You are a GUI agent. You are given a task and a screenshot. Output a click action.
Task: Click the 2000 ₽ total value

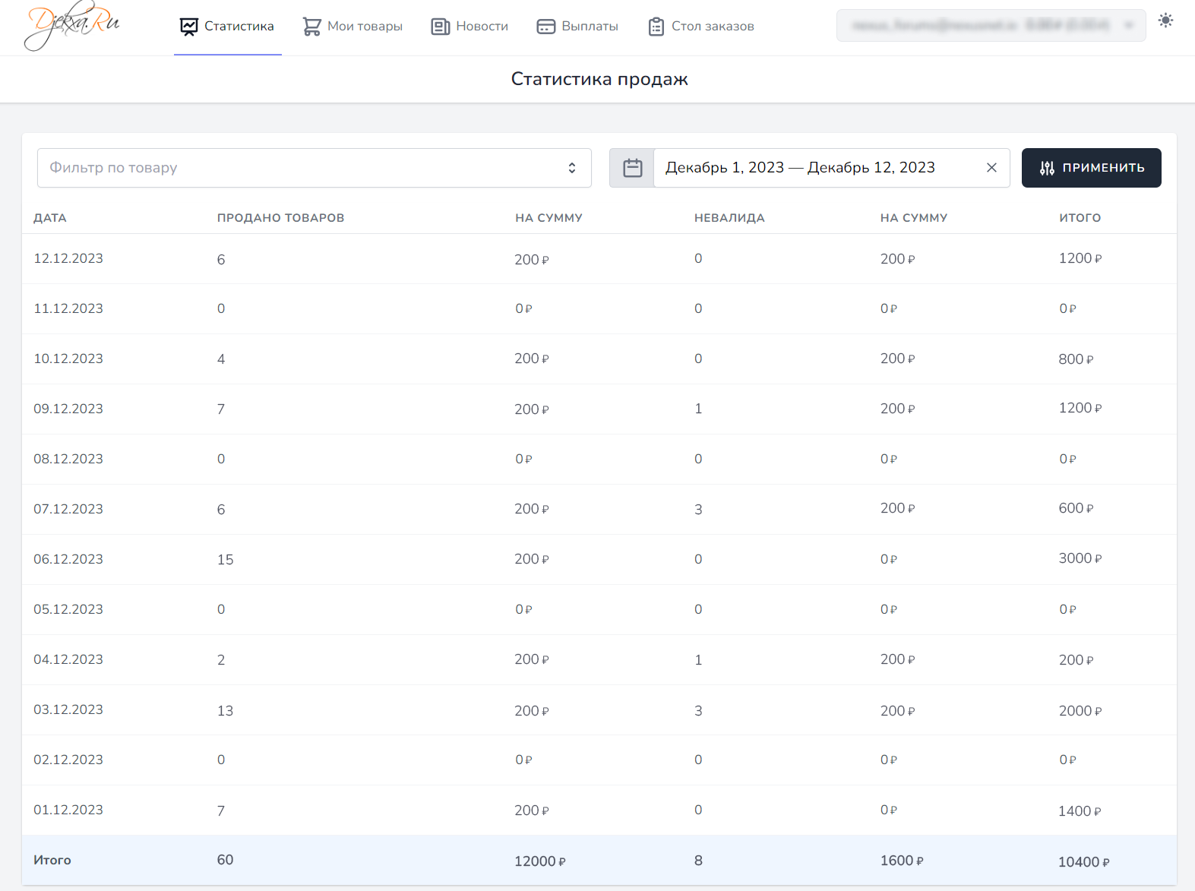(x=1080, y=711)
